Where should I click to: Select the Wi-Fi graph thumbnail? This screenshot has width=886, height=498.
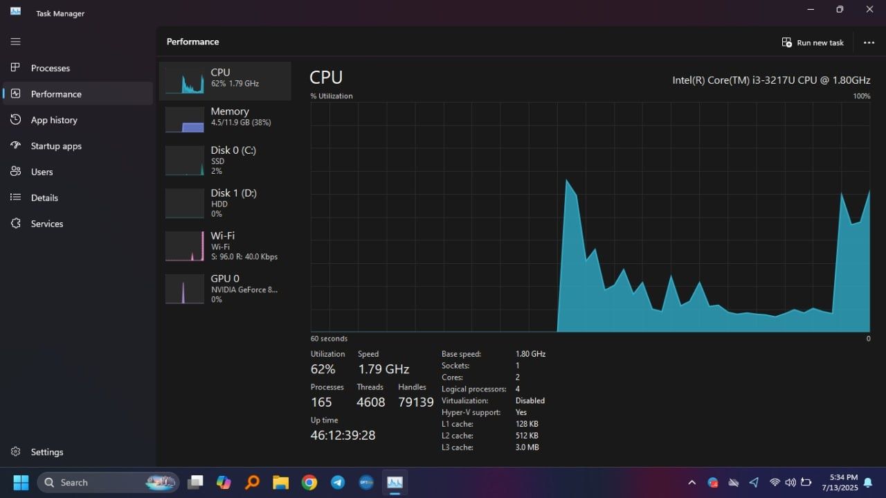click(x=184, y=247)
